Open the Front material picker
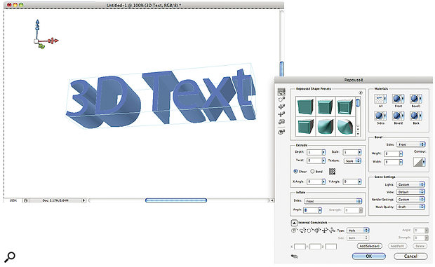Image resolution: width=435 pixels, height=267 pixels. click(x=398, y=99)
